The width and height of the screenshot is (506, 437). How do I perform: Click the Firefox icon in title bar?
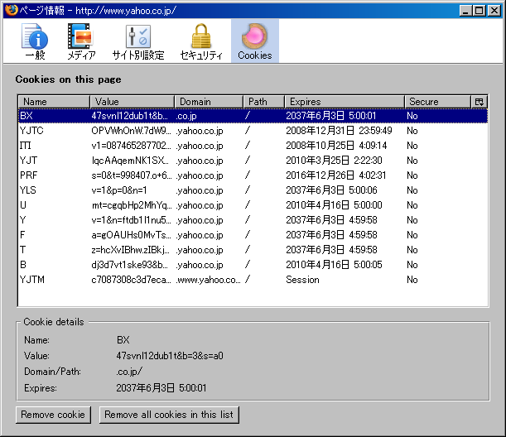click(9, 10)
